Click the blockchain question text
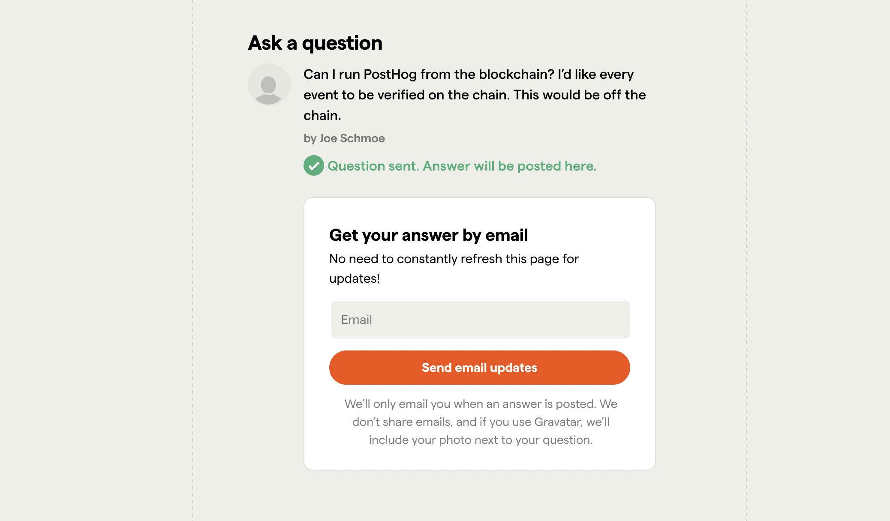Viewport: 890px width, 521px height. coord(472,95)
